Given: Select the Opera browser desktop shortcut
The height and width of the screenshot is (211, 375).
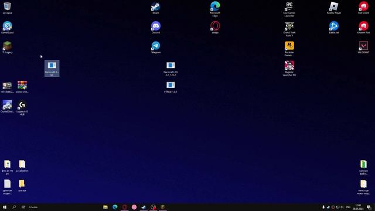Looking at the screenshot, I should coord(215,28).
